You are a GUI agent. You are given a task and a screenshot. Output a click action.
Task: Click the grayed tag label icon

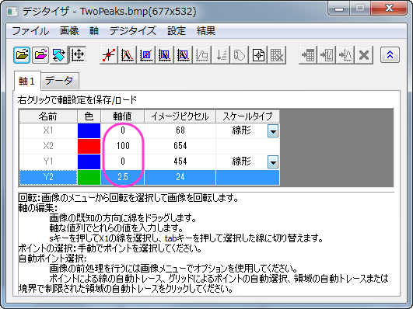click(x=240, y=55)
